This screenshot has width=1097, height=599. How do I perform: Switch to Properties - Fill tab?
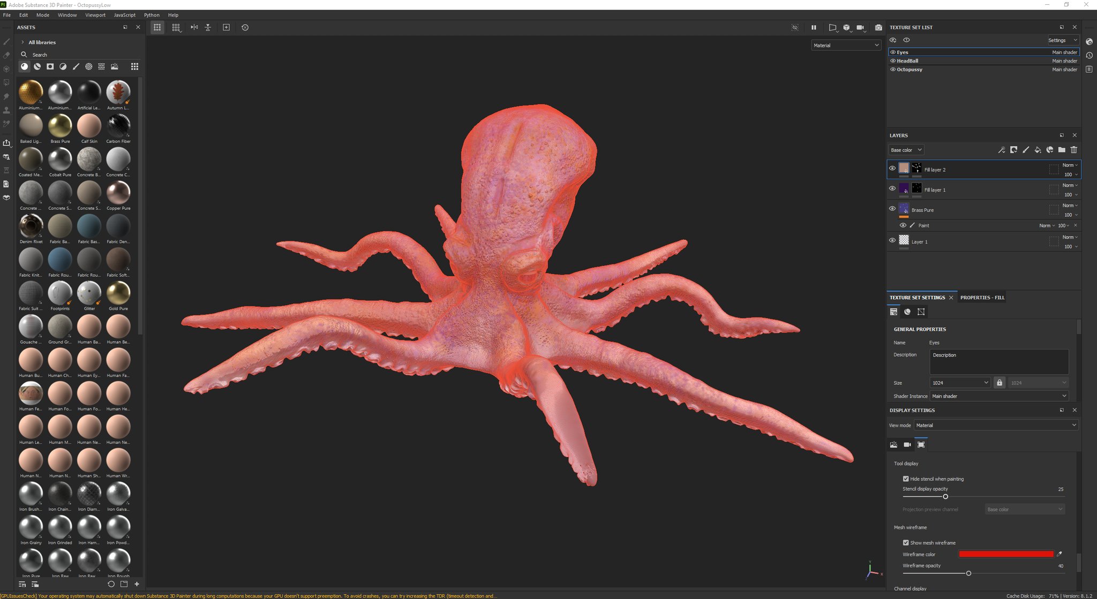[x=982, y=298]
